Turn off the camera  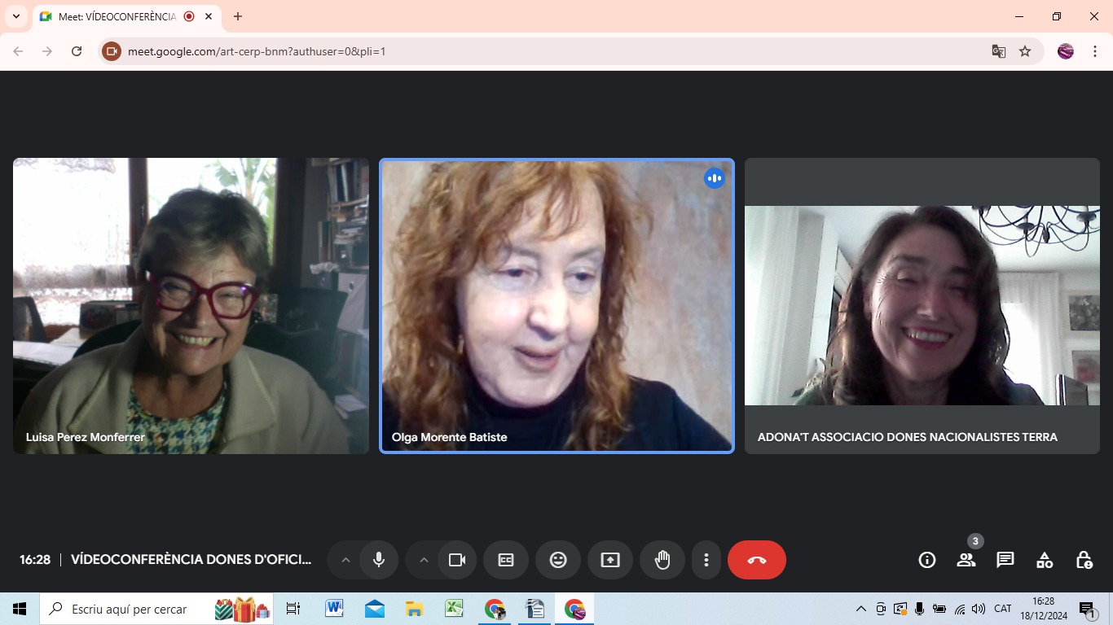[x=457, y=560]
